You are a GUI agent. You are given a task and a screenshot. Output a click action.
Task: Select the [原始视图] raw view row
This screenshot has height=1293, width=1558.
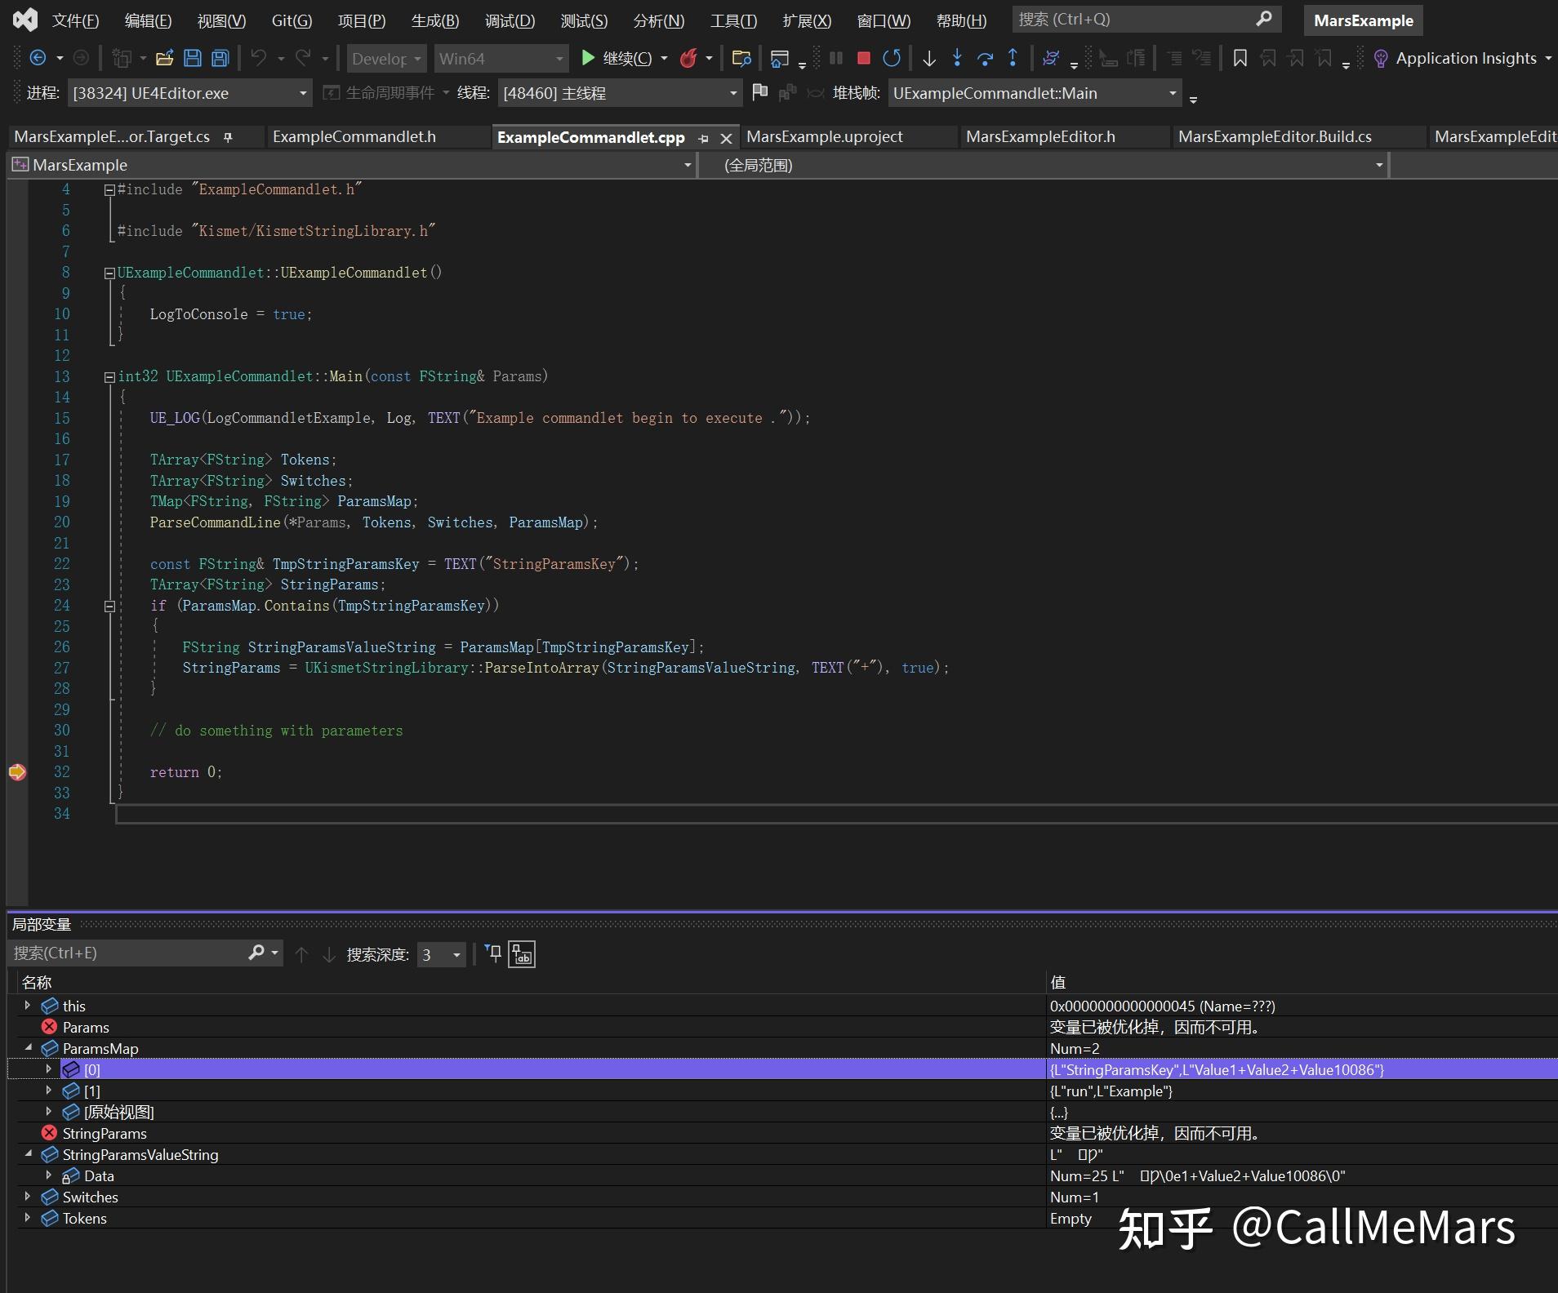coord(782,1112)
